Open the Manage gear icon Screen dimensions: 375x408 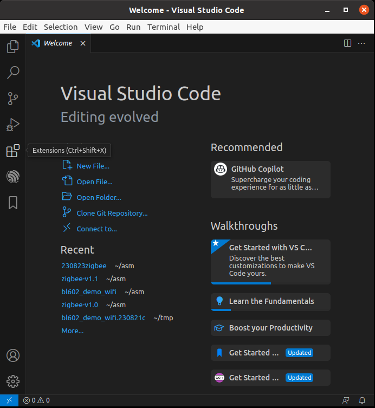(x=13, y=381)
